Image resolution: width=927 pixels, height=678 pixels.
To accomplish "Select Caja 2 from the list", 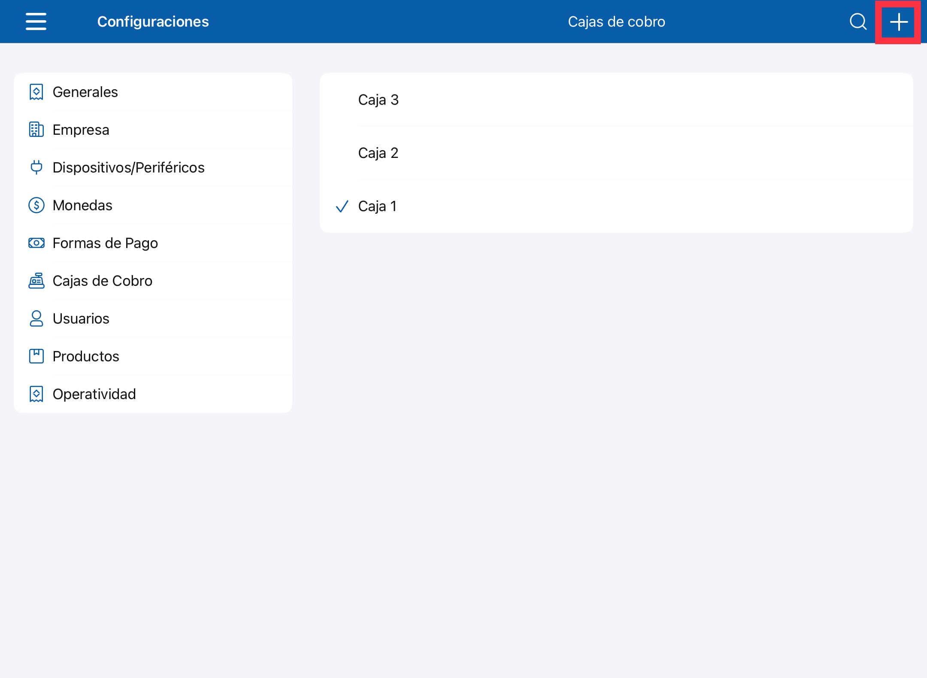I will [616, 153].
